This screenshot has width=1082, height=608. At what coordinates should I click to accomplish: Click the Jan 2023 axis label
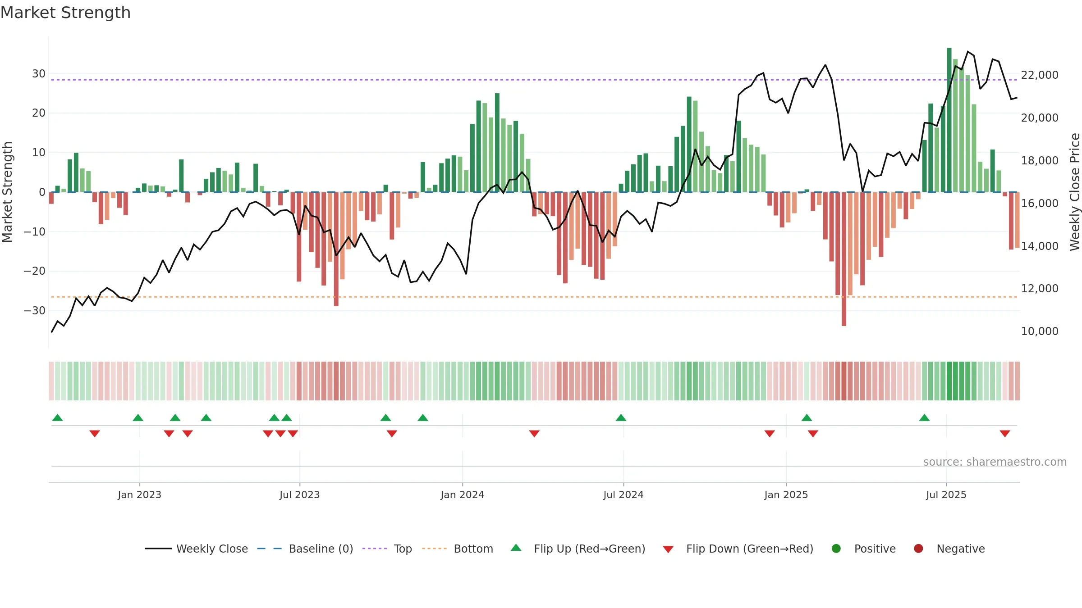[139, 495]
